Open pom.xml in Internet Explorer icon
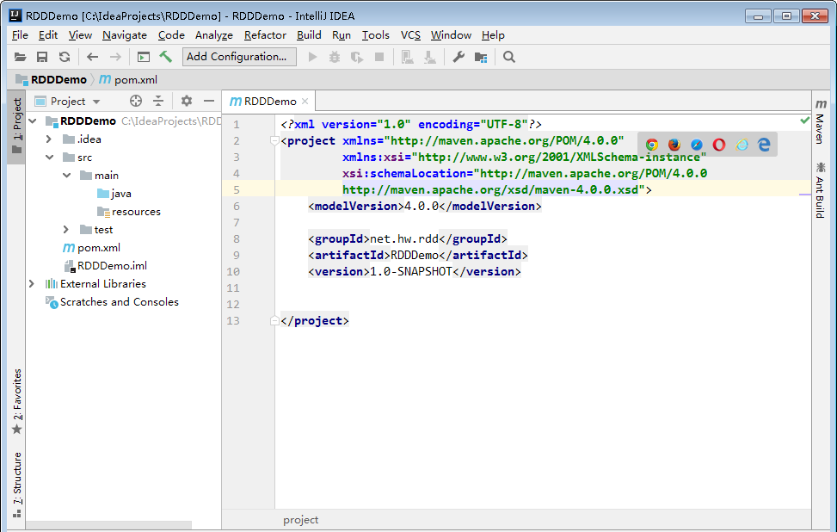 click(x=742, y=145)
